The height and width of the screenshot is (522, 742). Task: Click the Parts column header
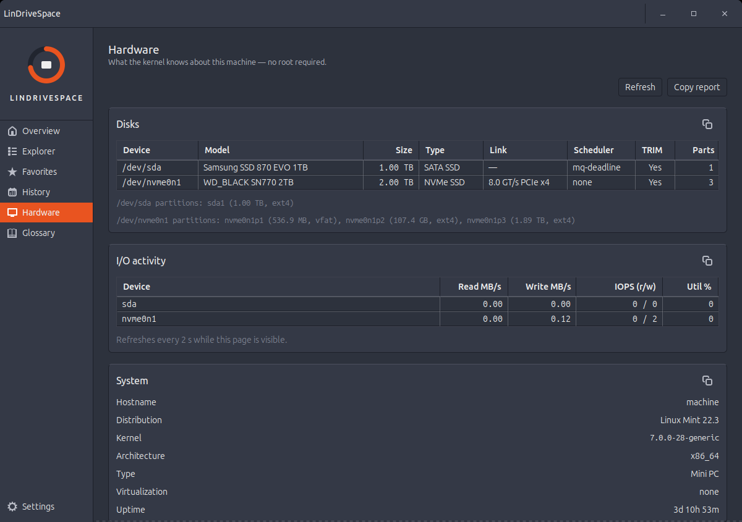[x=697, y=150]
